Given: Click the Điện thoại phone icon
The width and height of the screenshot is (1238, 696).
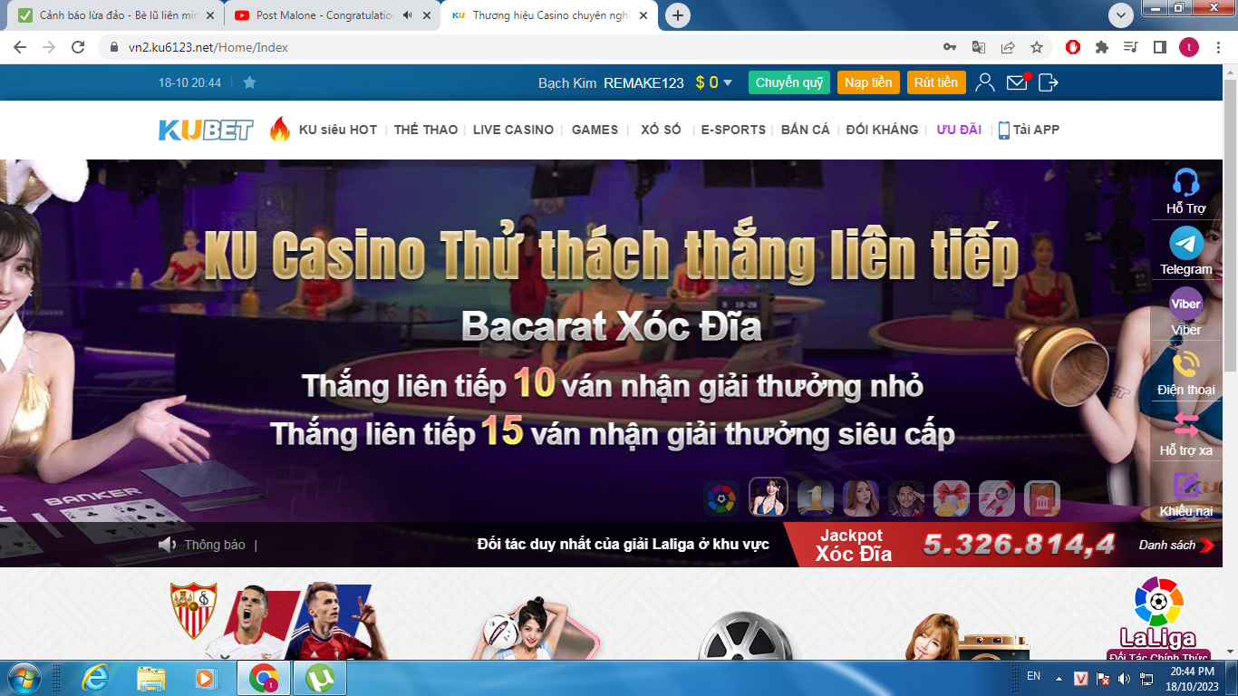Looking at the screenshot, I should tap(1185, 364).
